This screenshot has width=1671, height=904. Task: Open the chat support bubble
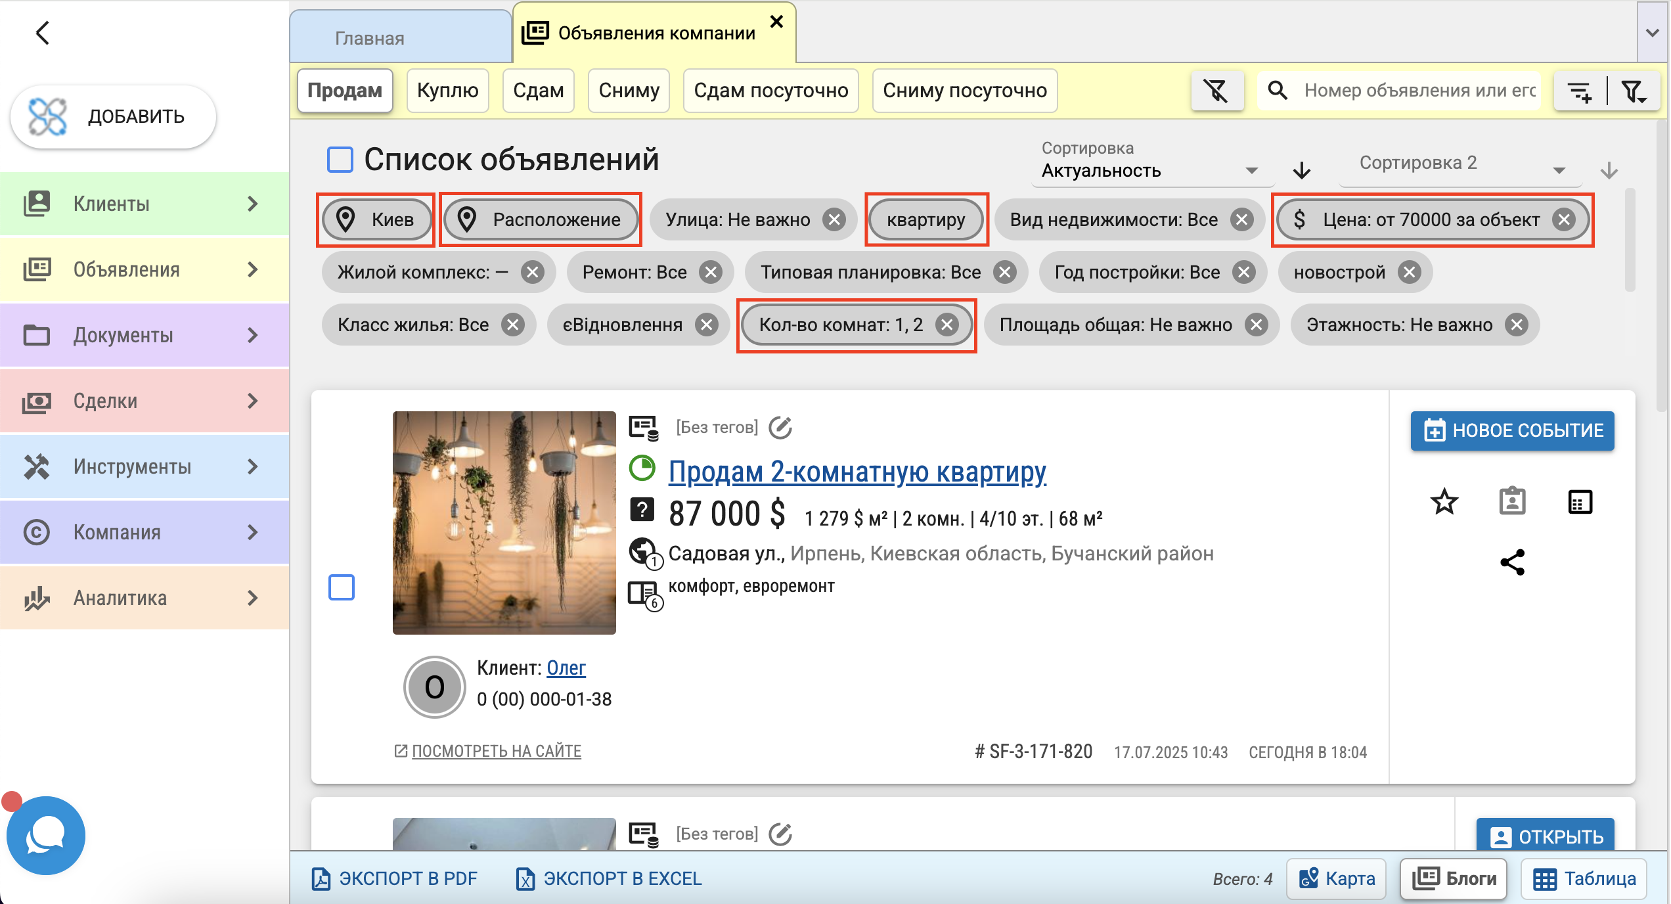(x=45, y=835)
